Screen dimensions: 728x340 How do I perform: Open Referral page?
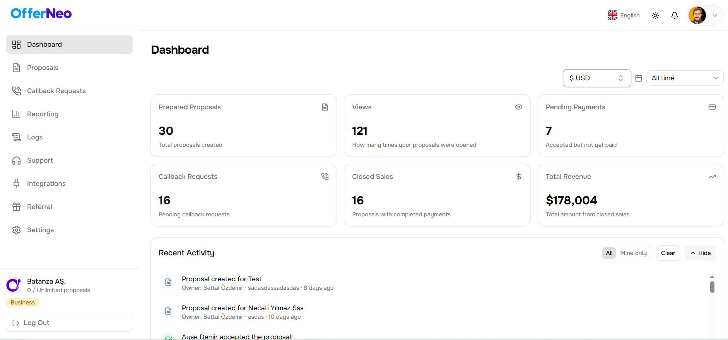(69, 207)
